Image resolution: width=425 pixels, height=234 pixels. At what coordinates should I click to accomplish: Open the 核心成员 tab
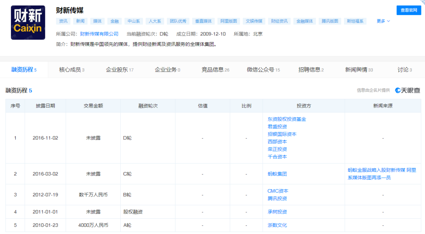pos(72,70)
